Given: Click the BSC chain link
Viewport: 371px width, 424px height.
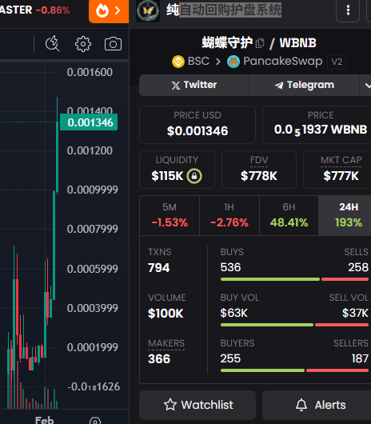Looking at the screenshot, I should pos(190,62).
